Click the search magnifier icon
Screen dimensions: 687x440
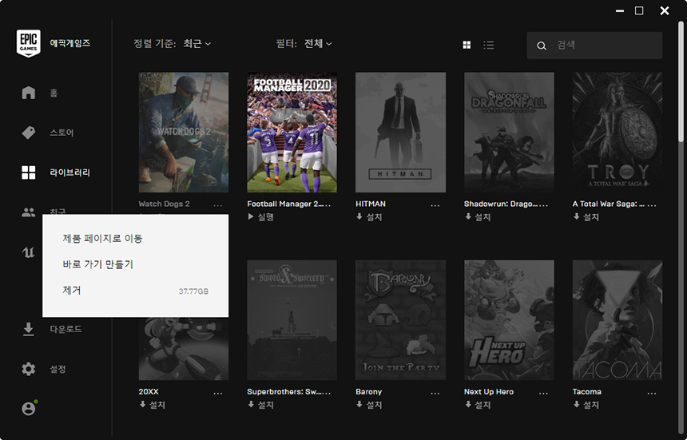pos(542,46)
